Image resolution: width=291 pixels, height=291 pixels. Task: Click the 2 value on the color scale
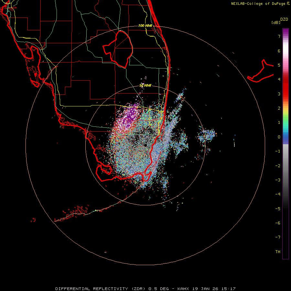coord(279,108)
